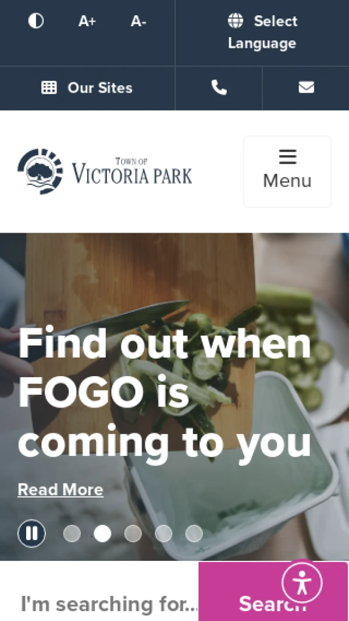Click the email envelope icon
The height and width of the screenshot is (621, 349).
pyautogui.click(x=307, y=87)
